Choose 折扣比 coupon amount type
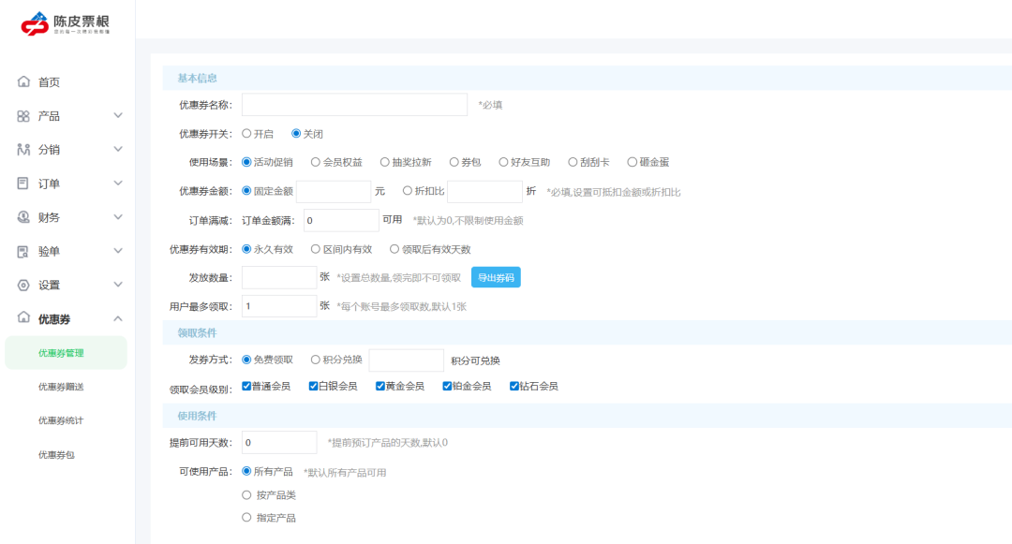This screenshot has width=1012, height=544. click(408, 190)
